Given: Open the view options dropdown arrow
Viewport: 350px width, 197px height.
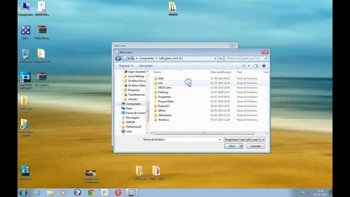Looking at the screenshot, I should point(249,66).
